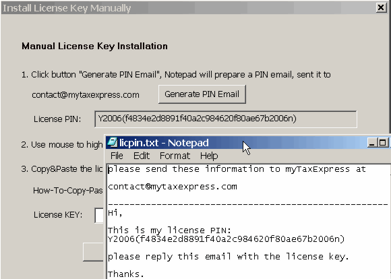The image size is (391, 279).
Task: Close the Install License Key Manually dialog
Action: [x=381, y=7]
